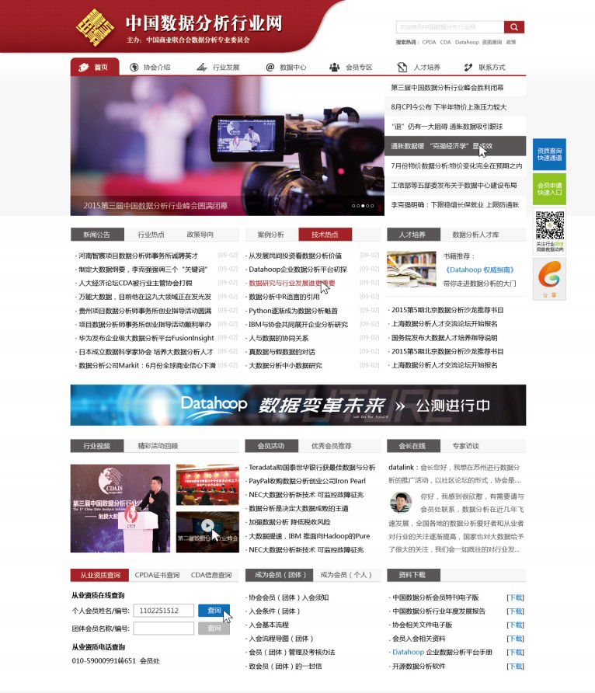Select the 人才培养 navigation item
Image resolution: width=595 pixels, height=693 pixels.
point(427,67)
